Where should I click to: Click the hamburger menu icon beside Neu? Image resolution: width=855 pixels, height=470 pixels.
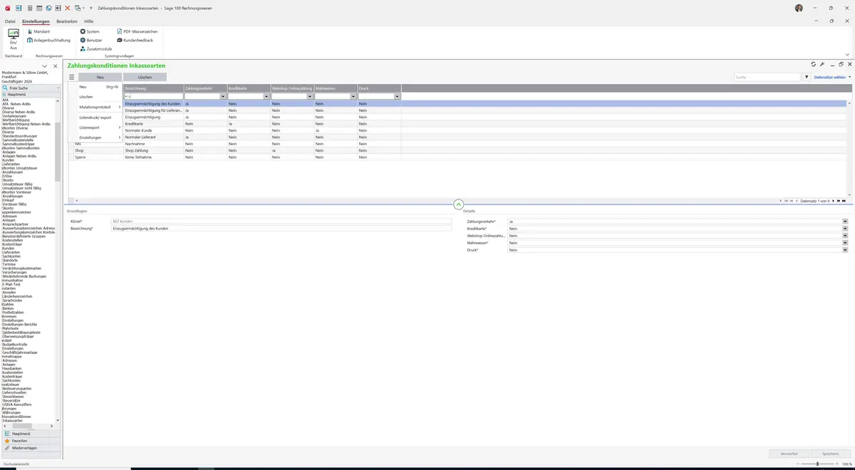(71, 77)
